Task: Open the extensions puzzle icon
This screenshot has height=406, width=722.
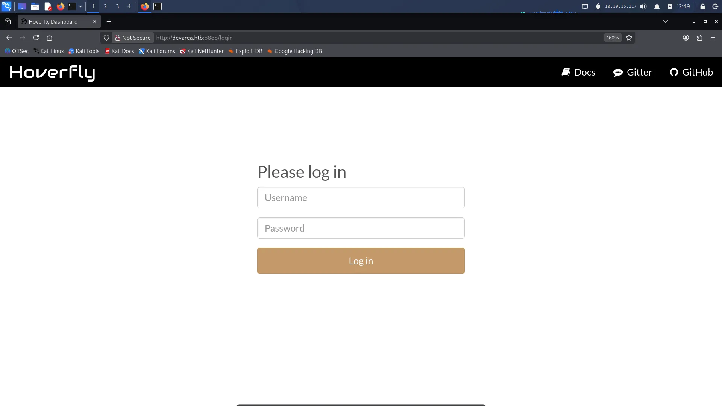Action: point(699,38)
